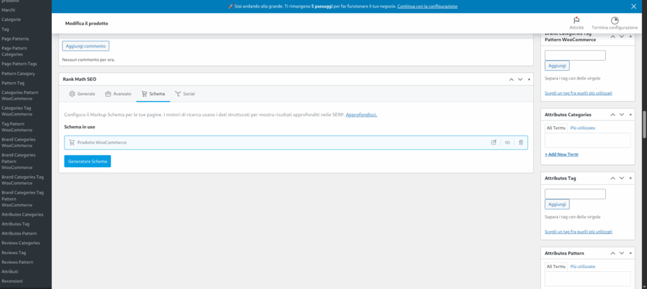The height and width of the screenshot is (289, 647).
Task: Open the Avanzate tab in Rank Math
Action: pos(118,94)
